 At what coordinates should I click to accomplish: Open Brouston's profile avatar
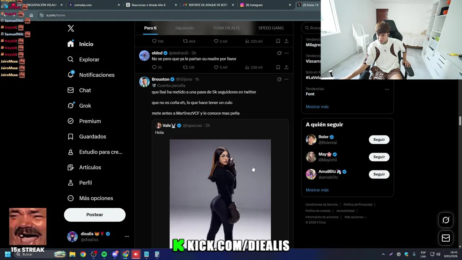point(144,82)
